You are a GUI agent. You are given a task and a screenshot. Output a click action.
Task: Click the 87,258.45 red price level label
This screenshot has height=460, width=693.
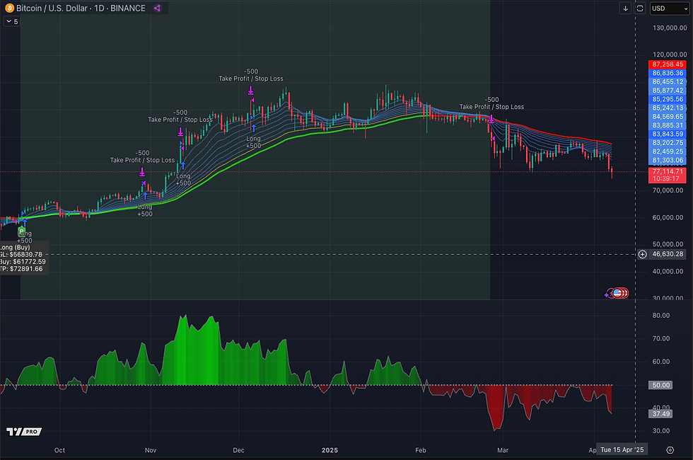point(667,64)
